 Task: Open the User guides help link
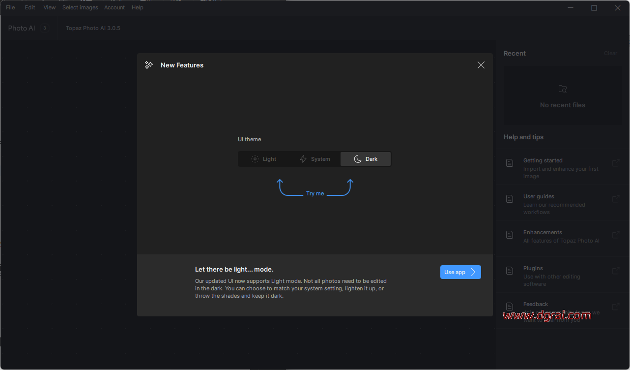(x=563, y=204)
